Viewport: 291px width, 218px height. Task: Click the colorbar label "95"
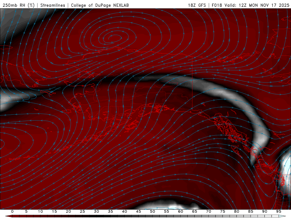[279, 211]
